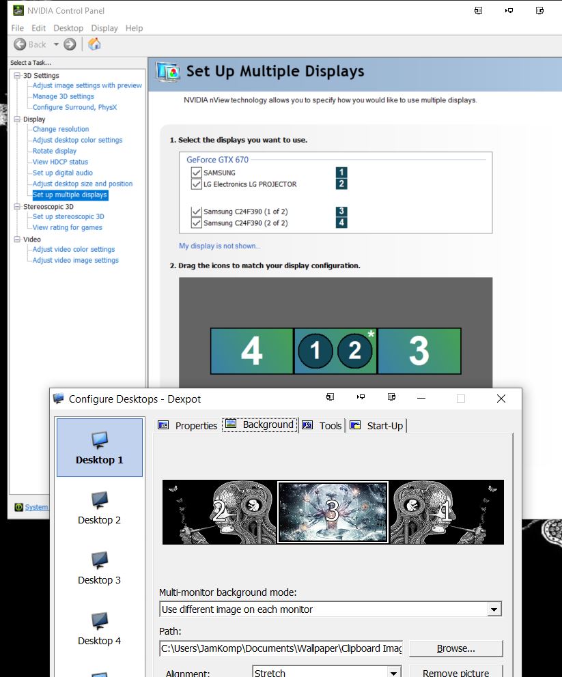Click the Back arrow button icon
The width and height of the screenshot is (562, 677).
[19, 44]
